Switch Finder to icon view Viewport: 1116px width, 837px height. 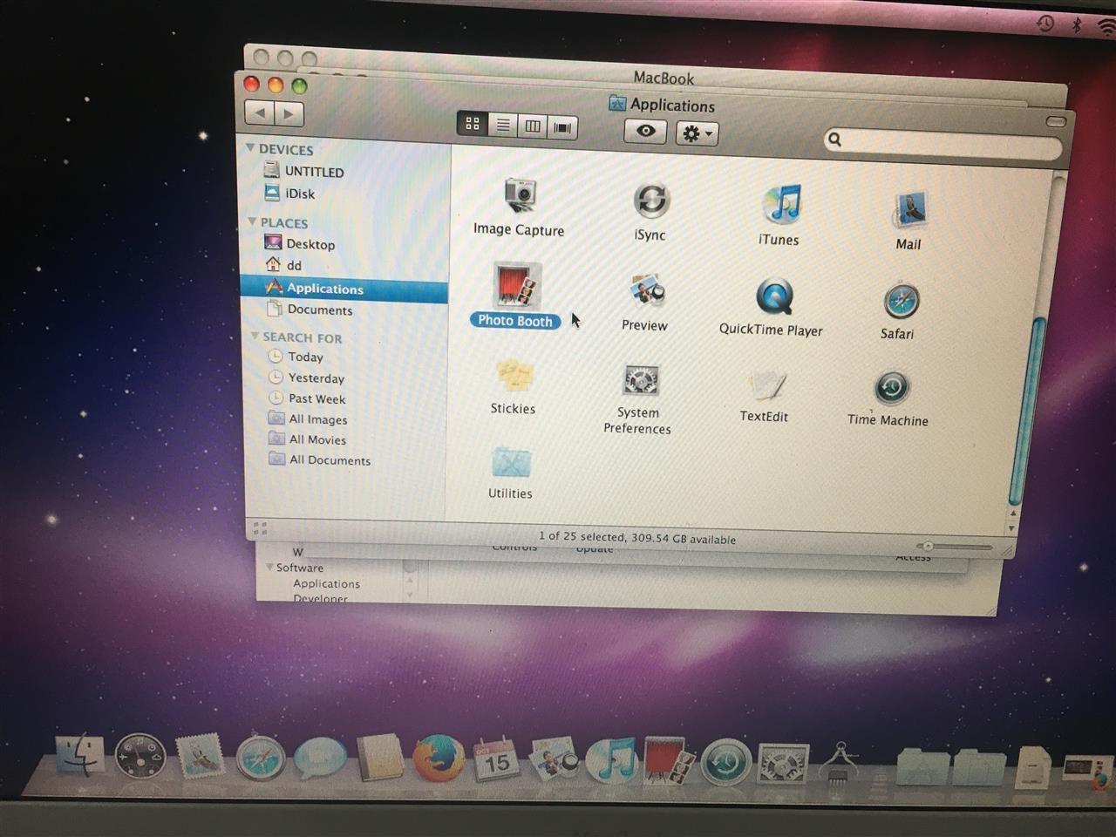point(473,124)
